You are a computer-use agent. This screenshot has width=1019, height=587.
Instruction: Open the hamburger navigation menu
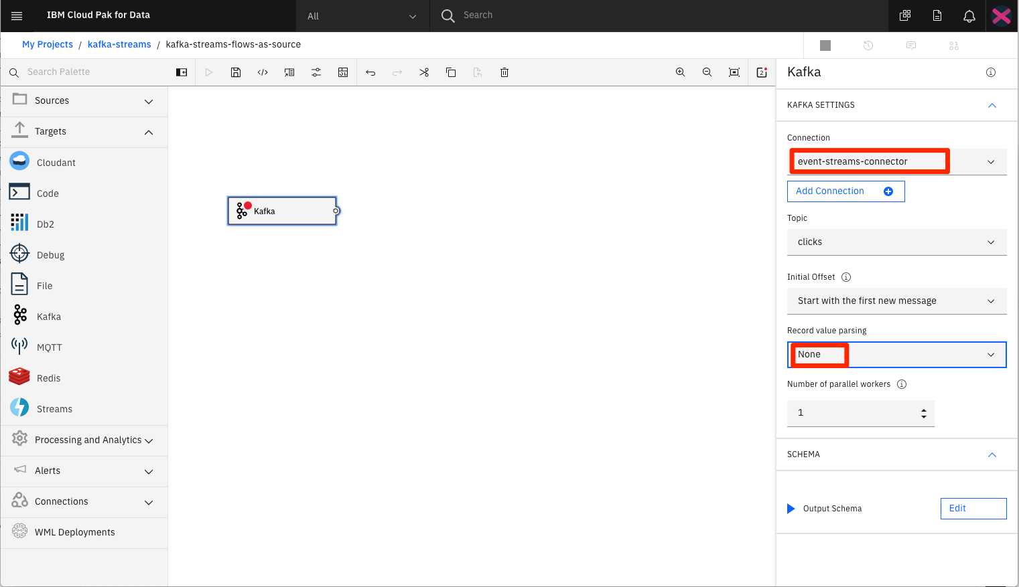tap(17, 15)
